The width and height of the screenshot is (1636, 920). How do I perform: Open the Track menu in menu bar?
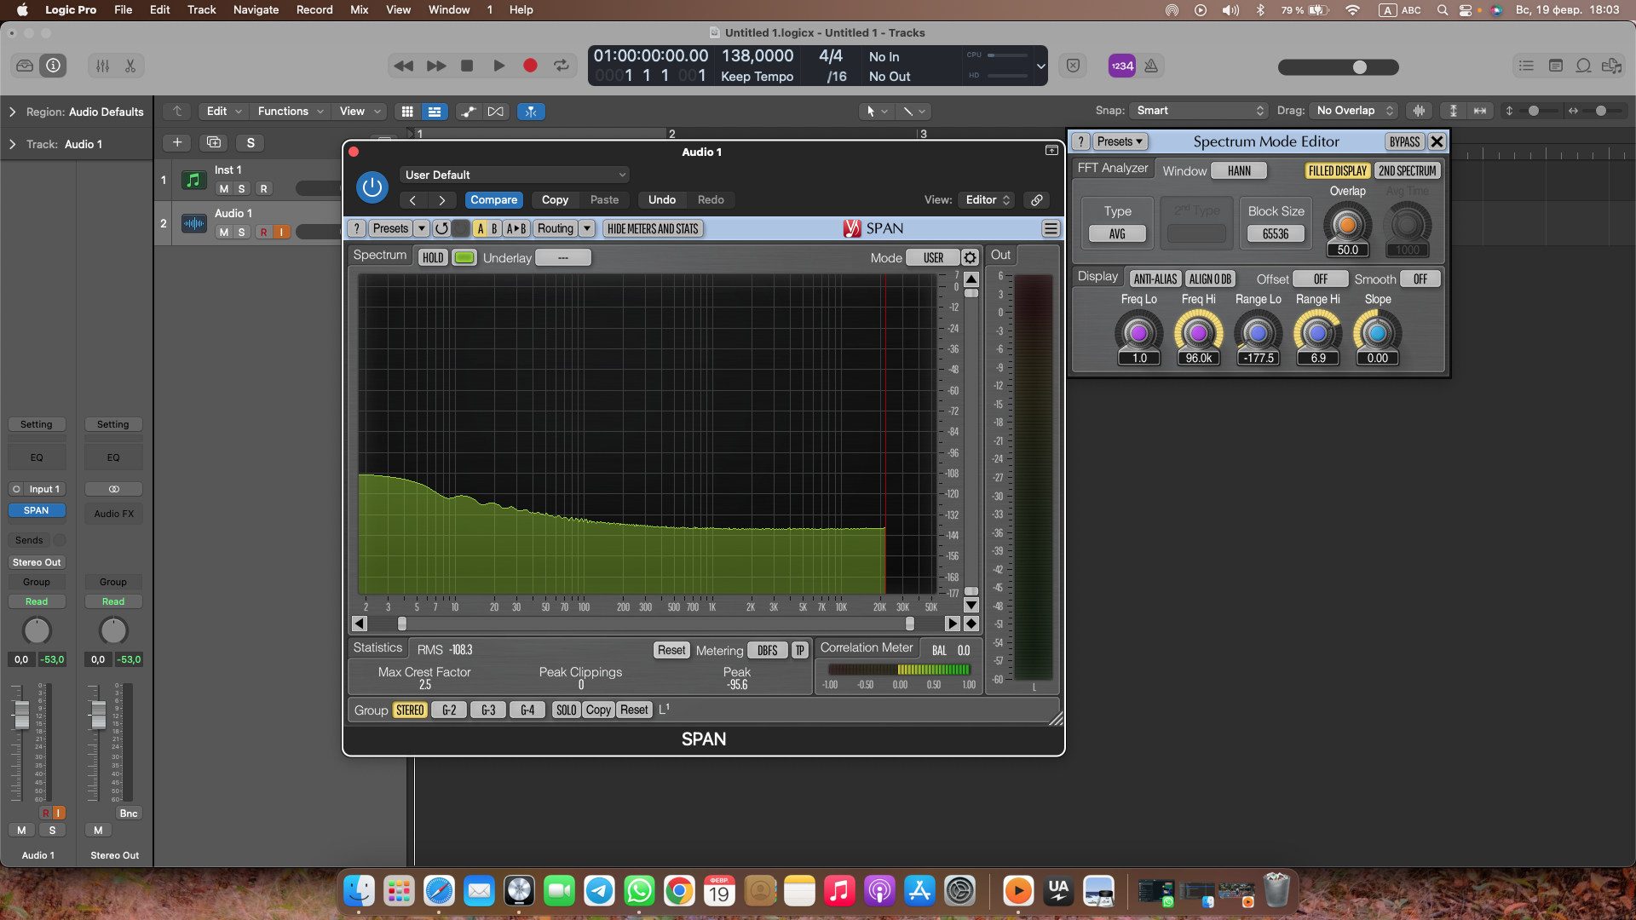coord(201,9)
